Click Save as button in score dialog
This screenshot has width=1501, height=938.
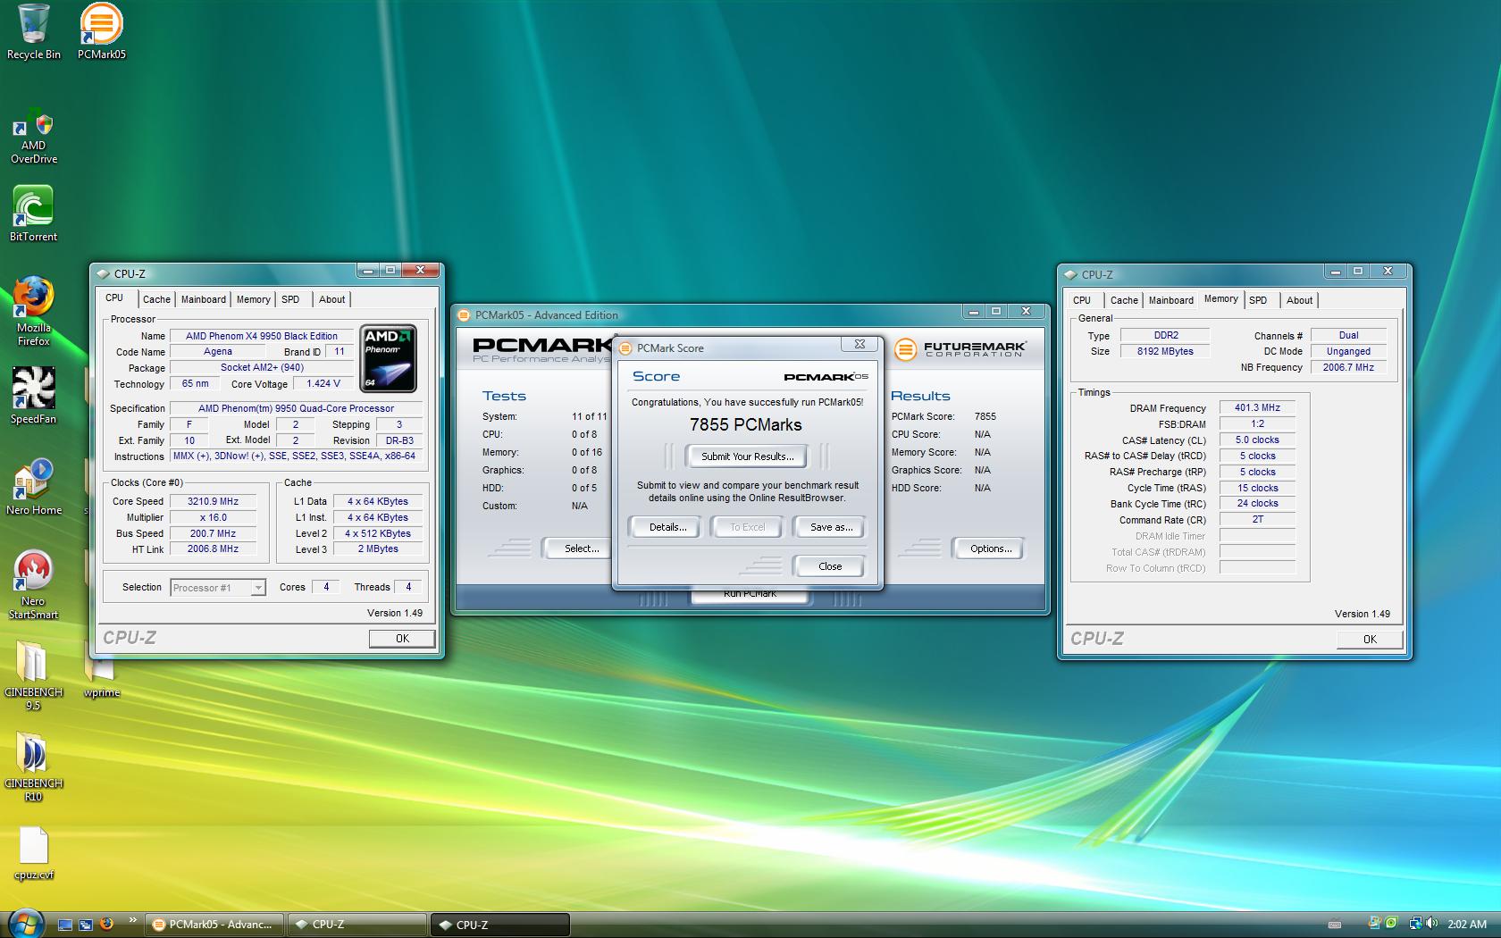coord(831,527)
